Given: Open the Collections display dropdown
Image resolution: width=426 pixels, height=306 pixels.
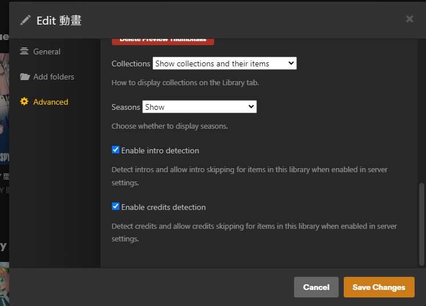Looking at the screenshot, I should pos(224,63).
